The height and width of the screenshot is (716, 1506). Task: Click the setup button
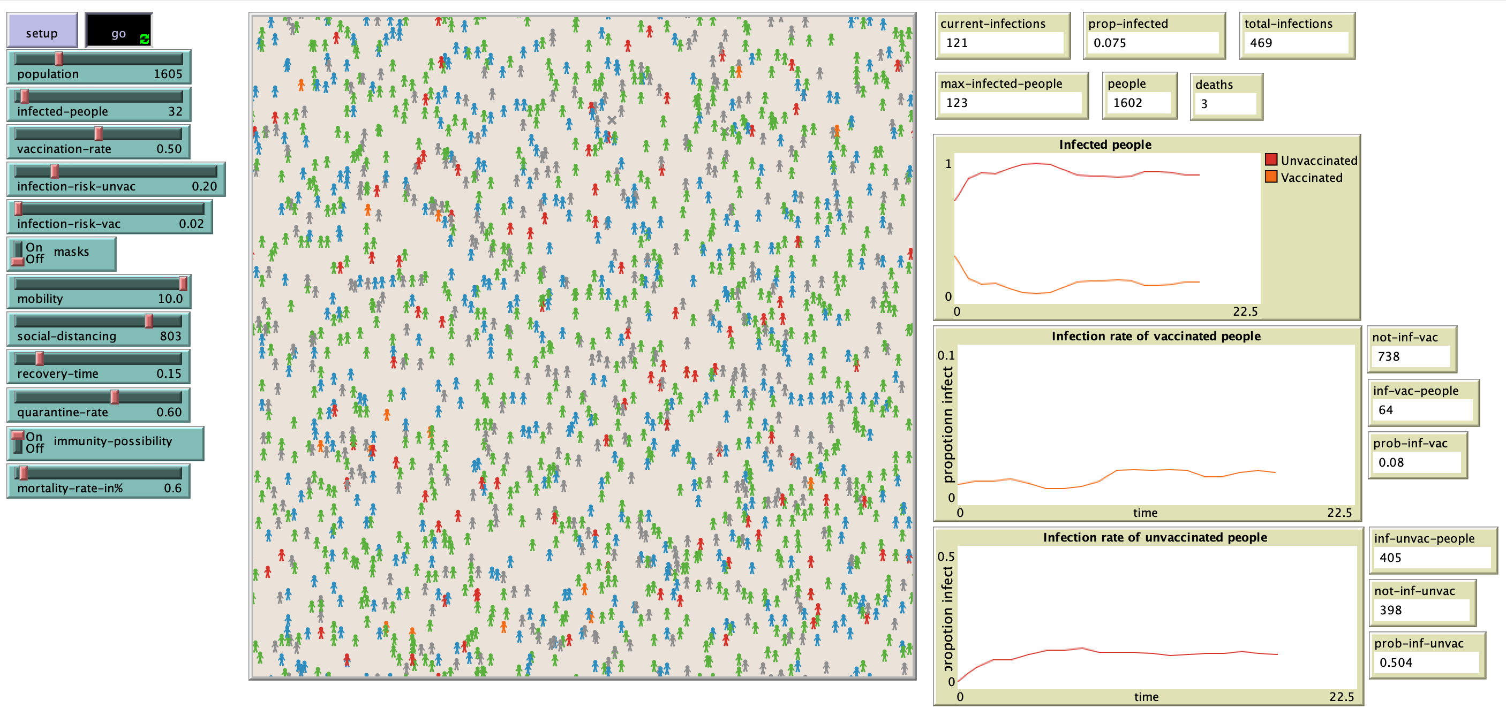[x=42, y=31]
